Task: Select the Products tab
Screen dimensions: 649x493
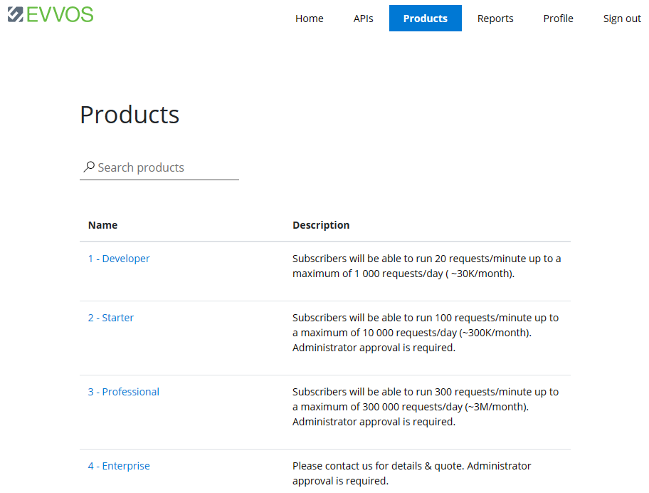Action: coord(425,19)
